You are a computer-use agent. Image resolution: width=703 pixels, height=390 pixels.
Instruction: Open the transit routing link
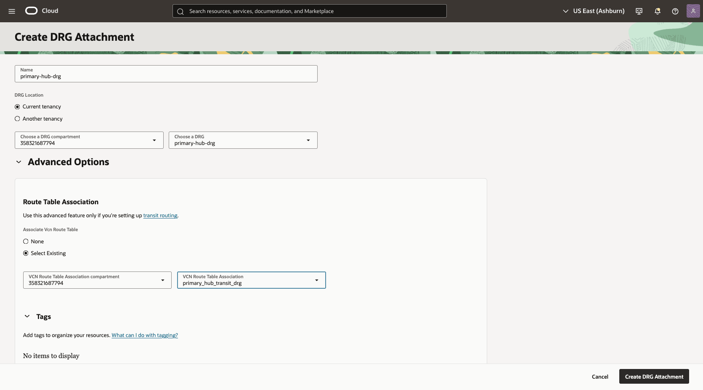coord(160,215)
